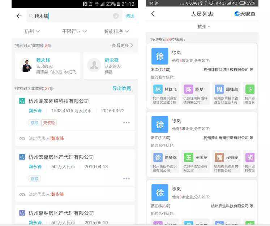Expand the 不限行业 industry dropdown
The image size is (270, 226).
tap(74, 31)
